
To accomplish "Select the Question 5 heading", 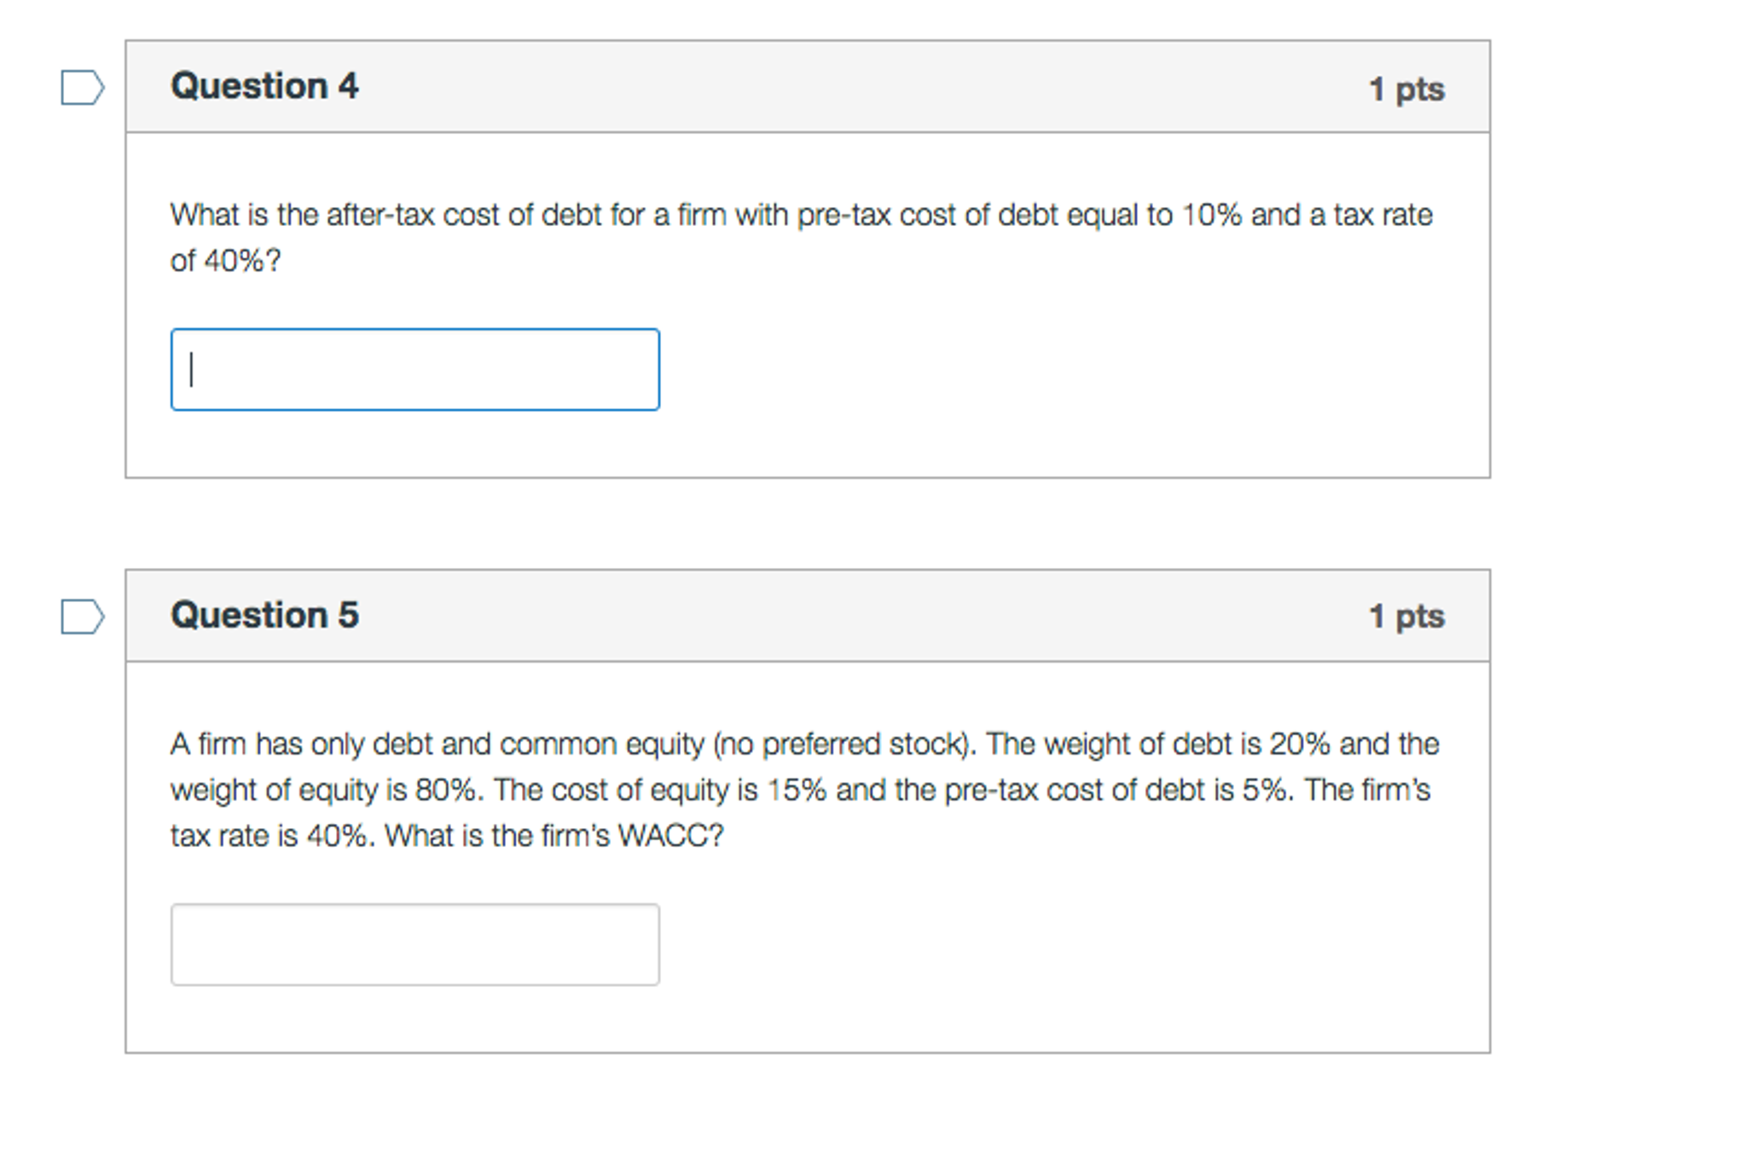I will tap(264, 615).
